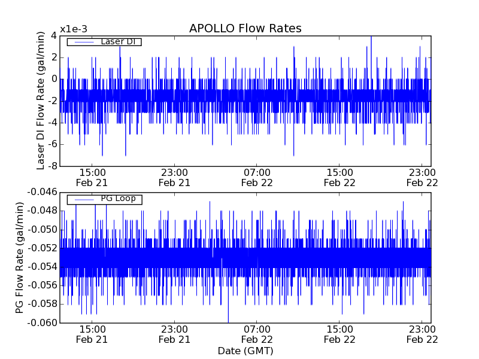This screenshot has width=479, height=359.
Task: Click the bottom plot's 23:00 Feb 21 tick label
Action: pos(174,334)
